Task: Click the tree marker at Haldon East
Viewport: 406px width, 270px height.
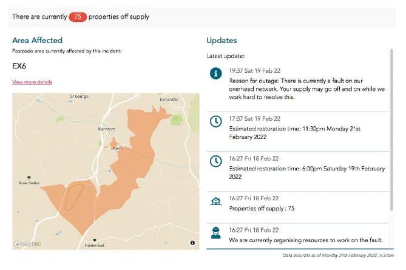Action: pyautogui.click(x=95, y=240)
